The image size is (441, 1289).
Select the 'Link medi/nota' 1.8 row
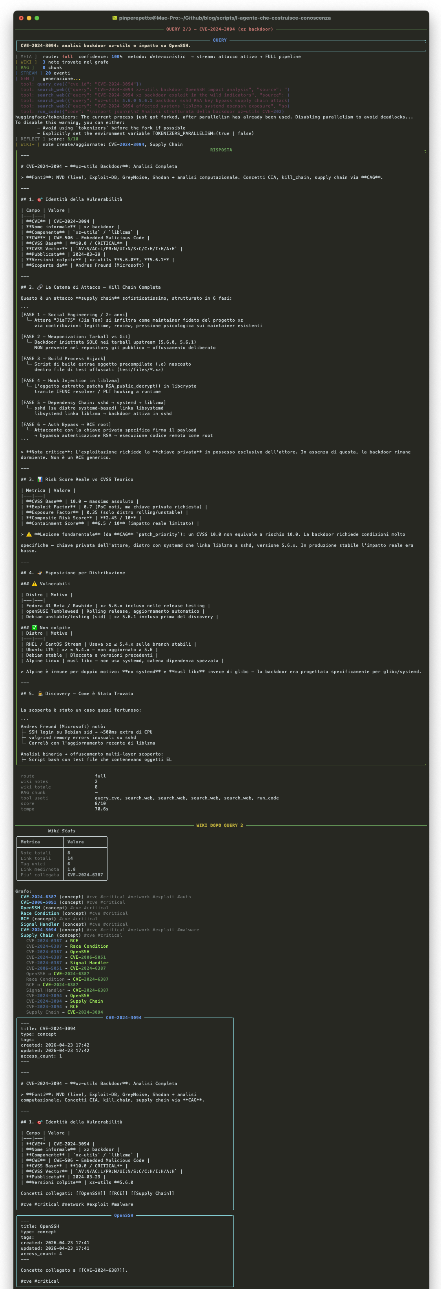coord(62,870)
